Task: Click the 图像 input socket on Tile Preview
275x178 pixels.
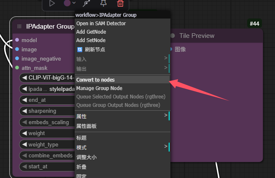Action: coord(171,49)
